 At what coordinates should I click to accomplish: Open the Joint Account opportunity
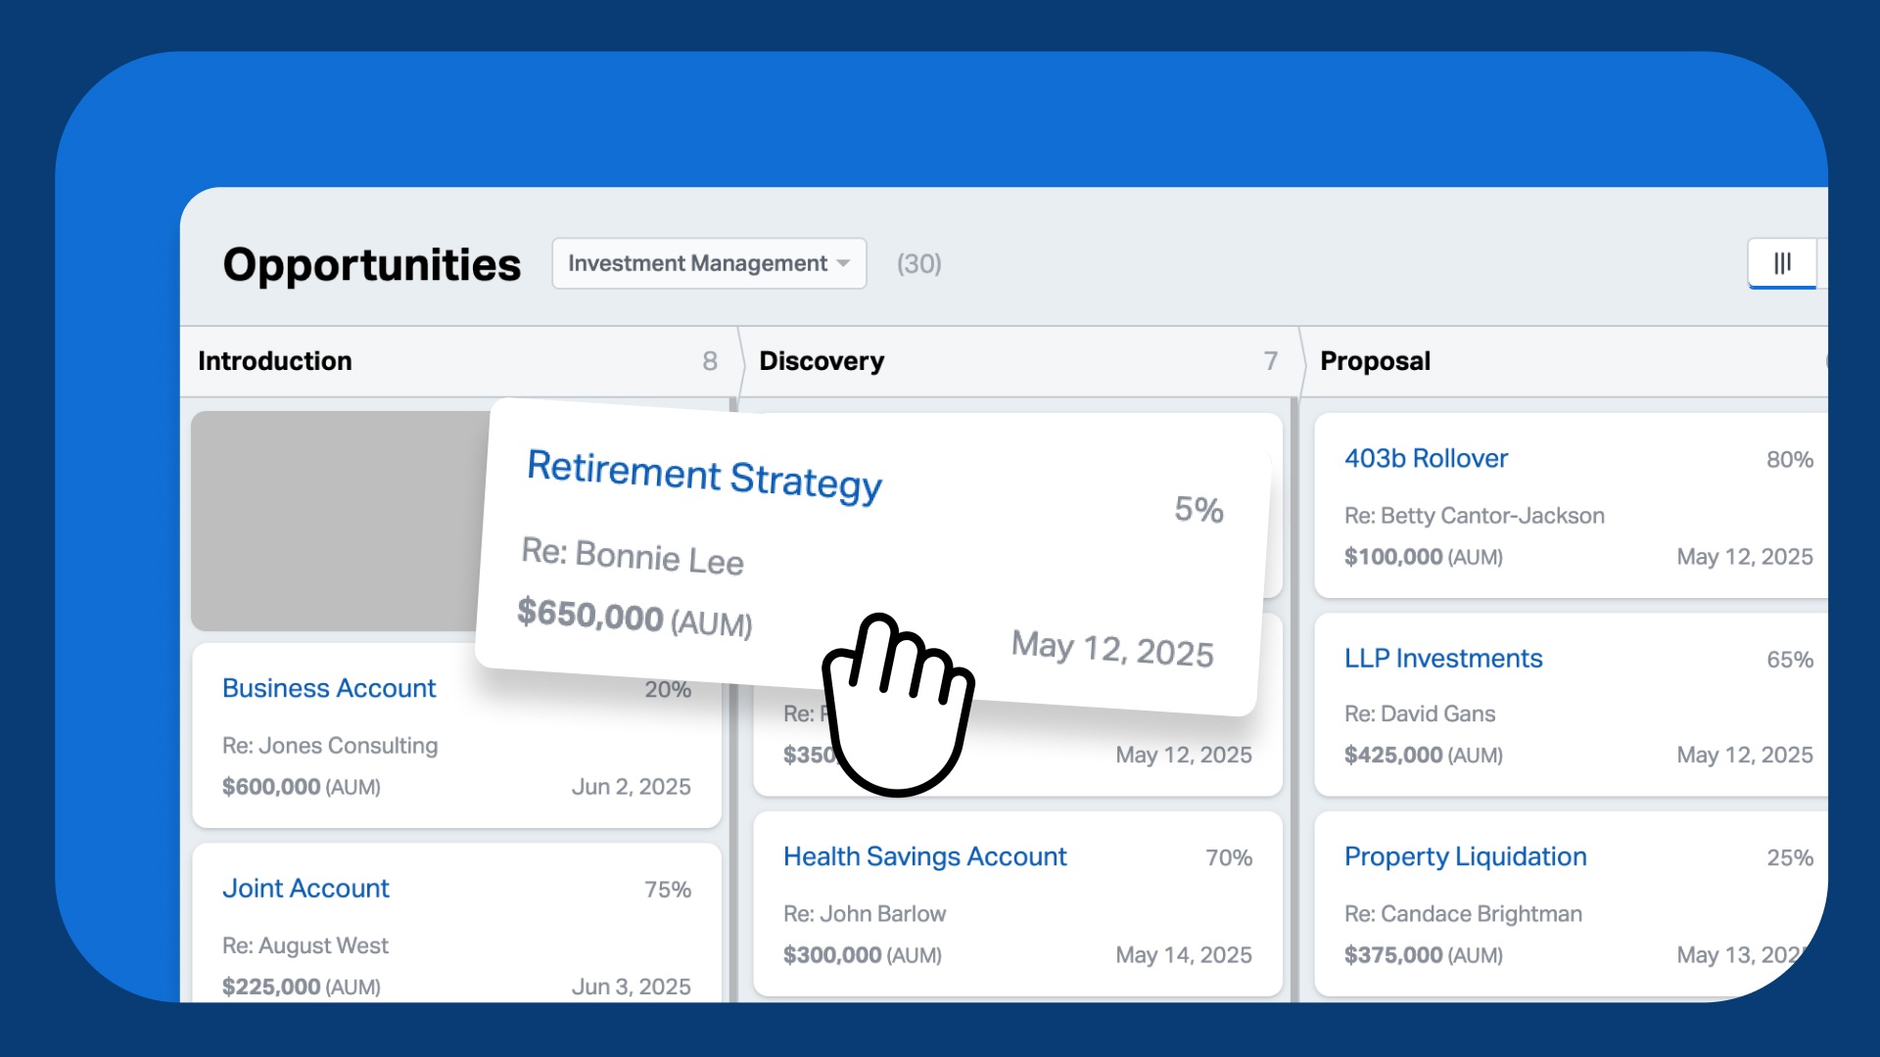pyautogui.click(x=305, y=889)
